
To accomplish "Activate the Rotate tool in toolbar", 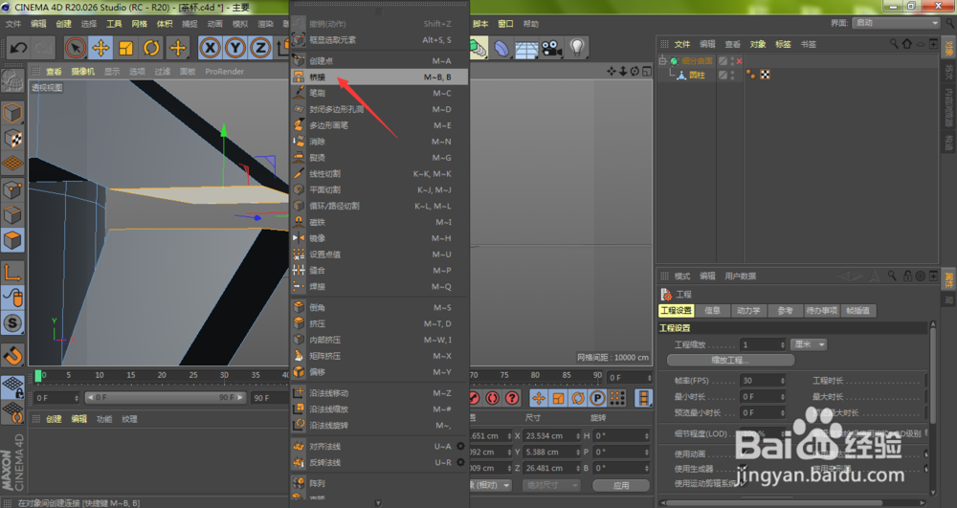I will click(x=151, y=48).
